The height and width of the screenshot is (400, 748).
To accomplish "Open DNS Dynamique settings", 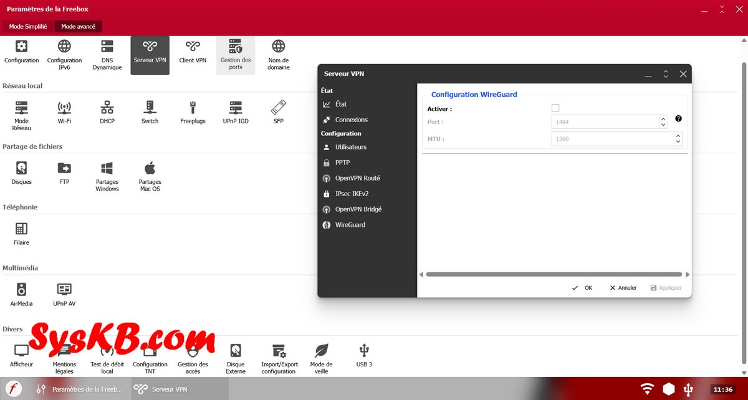I will click(107, 55).
